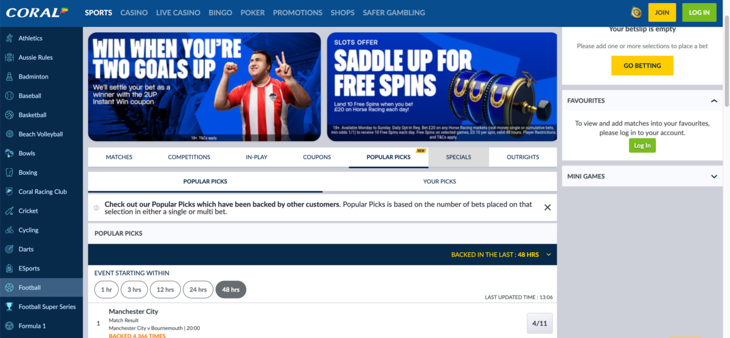Click the gold coin rewards icon
This screenshot has height=338, width=730.
[636, 12]
